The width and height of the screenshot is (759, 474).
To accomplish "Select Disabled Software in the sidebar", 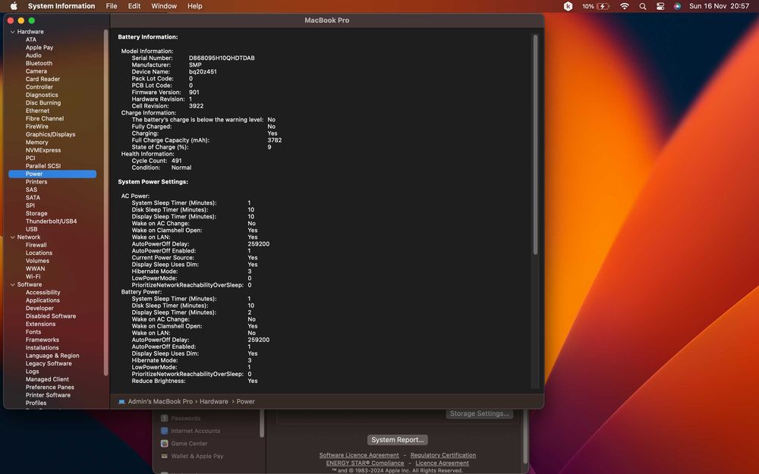I will (50, 316).
